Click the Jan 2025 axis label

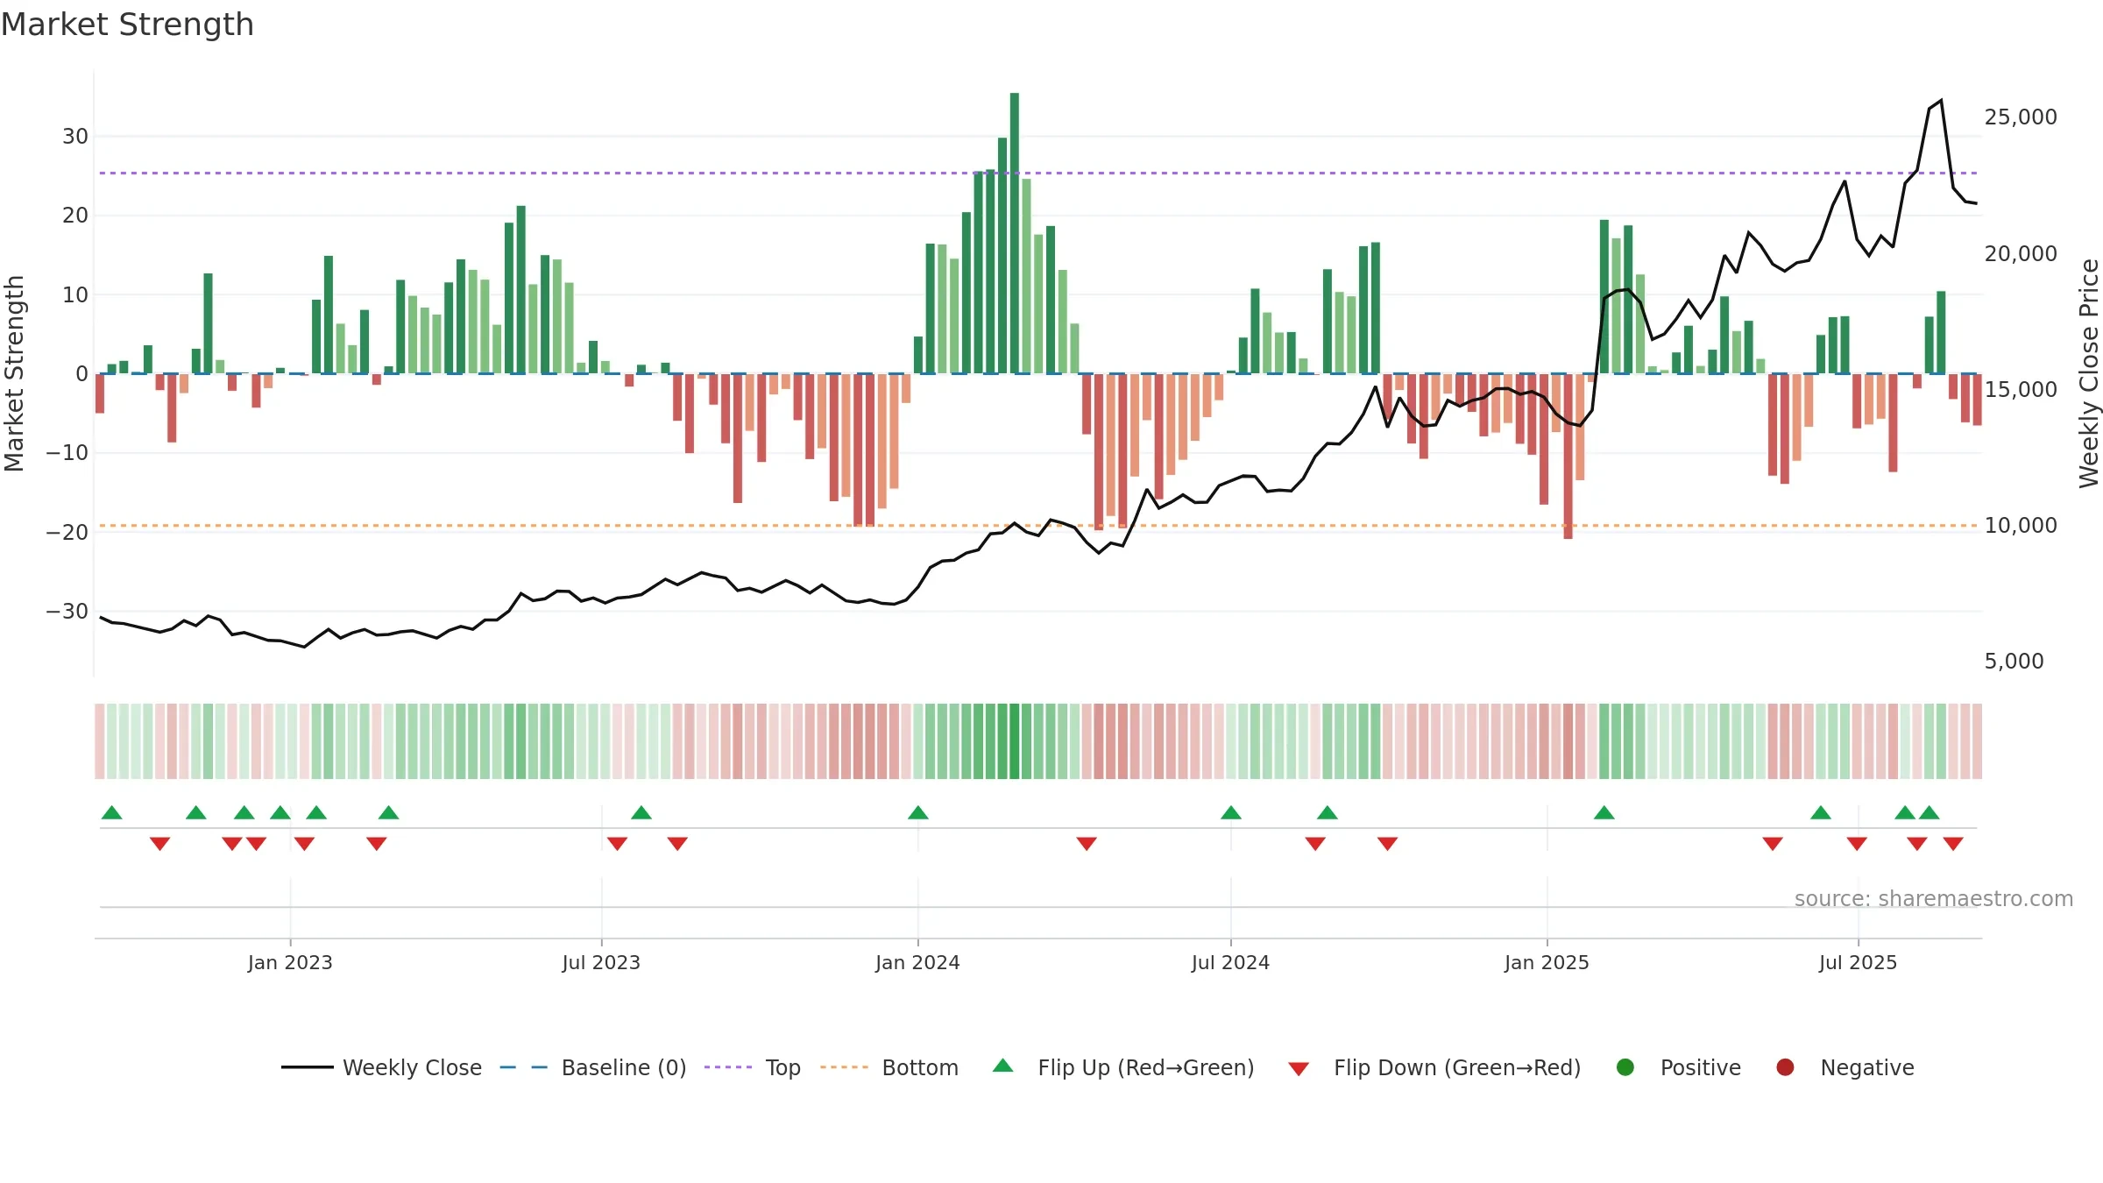[x=1547, y=962]
